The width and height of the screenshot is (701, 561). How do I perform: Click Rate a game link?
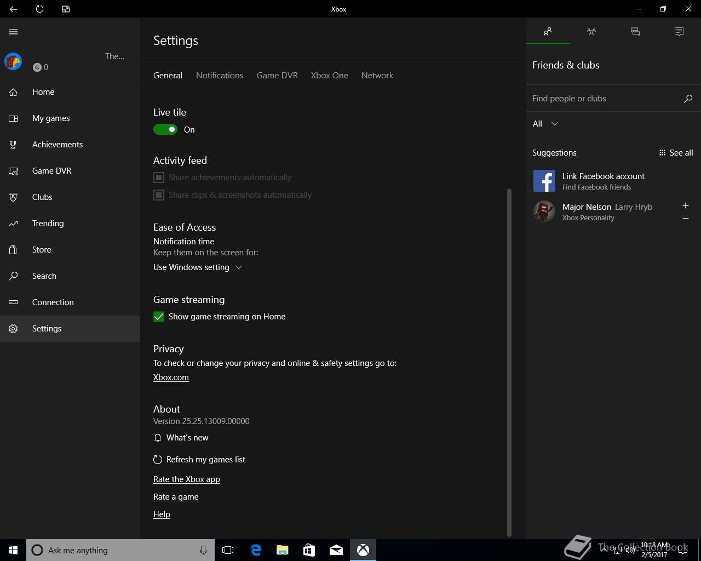[176, 497]
